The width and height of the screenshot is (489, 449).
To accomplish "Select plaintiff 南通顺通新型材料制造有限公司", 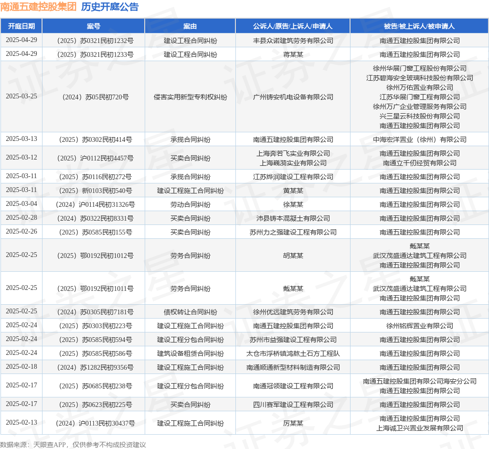I will pos(293,367).
